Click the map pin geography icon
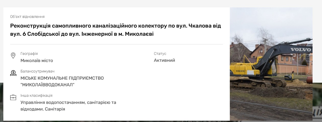 click(13, 56)
